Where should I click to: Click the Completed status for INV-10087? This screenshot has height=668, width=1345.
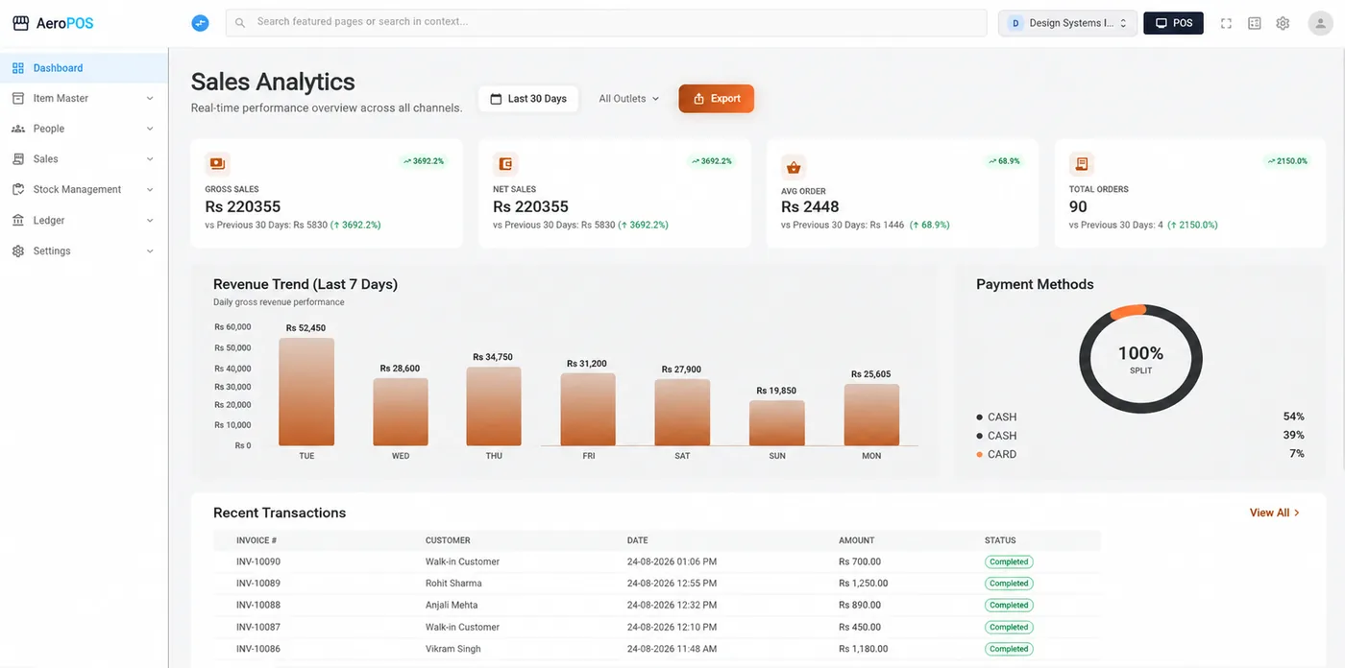pos(1009,628)
